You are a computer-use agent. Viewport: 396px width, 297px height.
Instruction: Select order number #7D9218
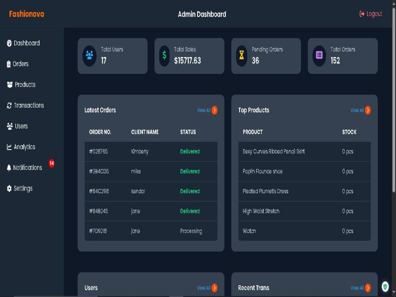pyautogui.click(x=98, y=231)
